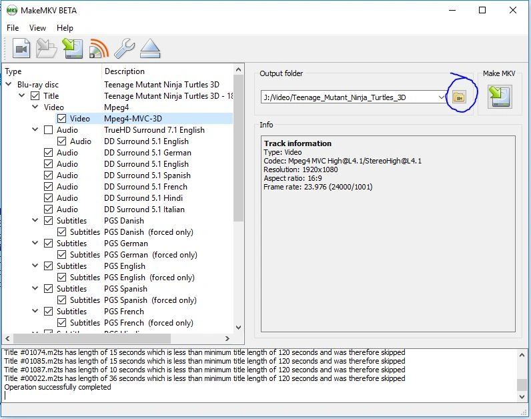
Task: Toggle PGS English forced only checkbox
Action: [61, 278]
